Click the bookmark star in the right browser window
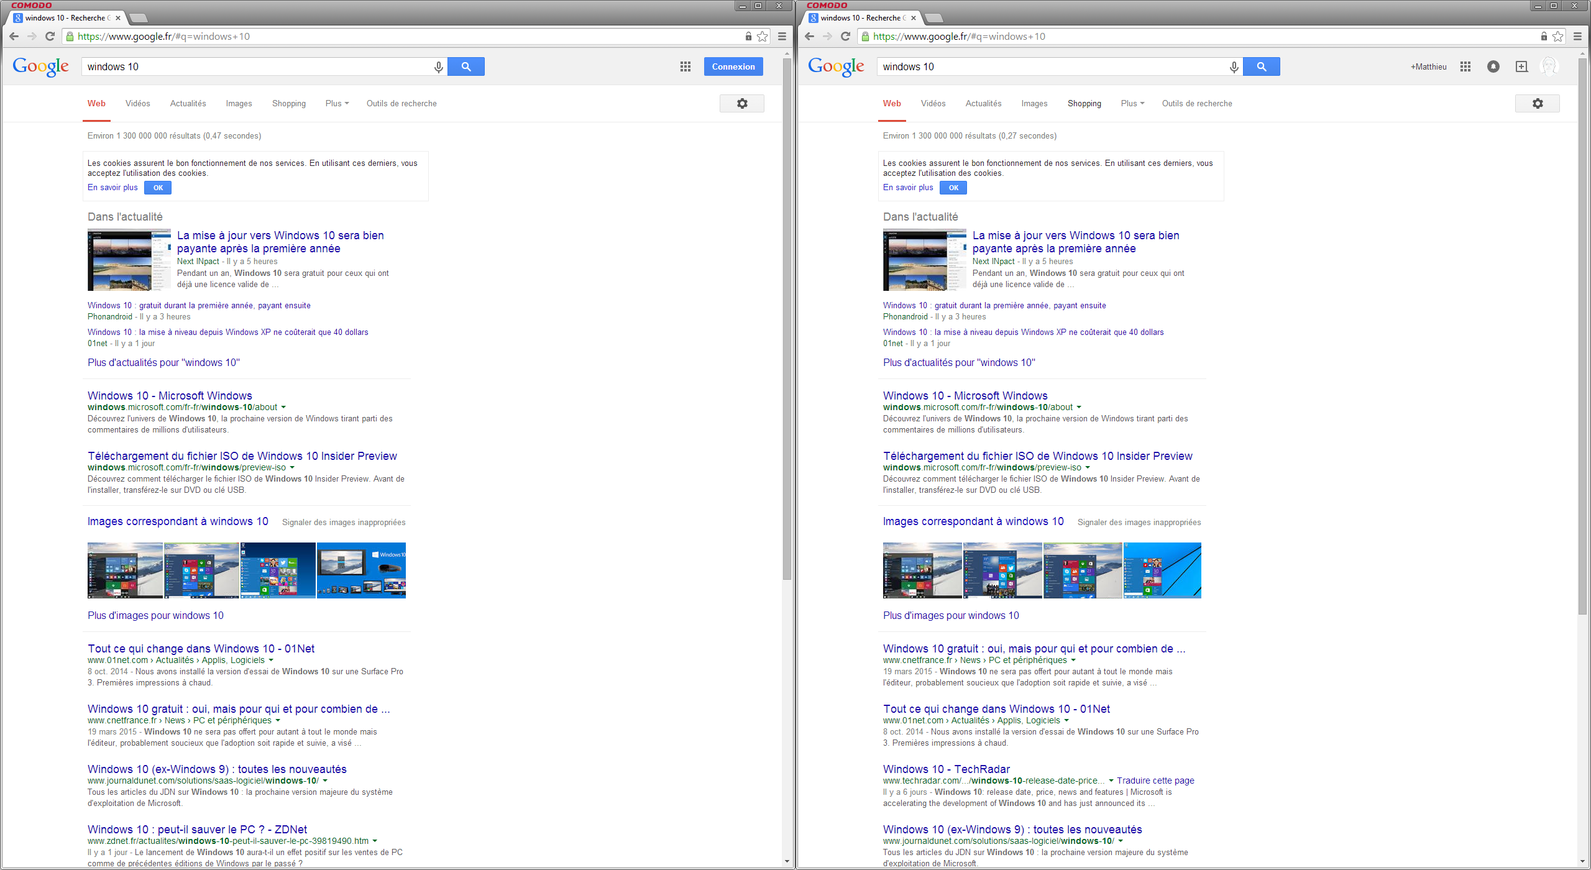This screenshot has width=1591, height=870. pyautogui.click(x=1558, y=37)
